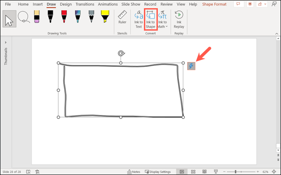Click the zoom slider handle

point(236,172)
